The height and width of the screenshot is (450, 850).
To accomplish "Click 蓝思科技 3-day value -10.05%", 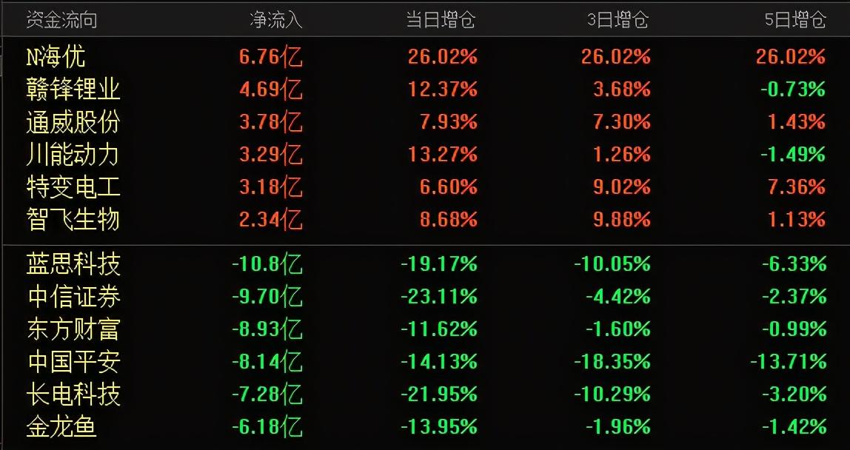I will pyautogui.click(x=612, y=264).
